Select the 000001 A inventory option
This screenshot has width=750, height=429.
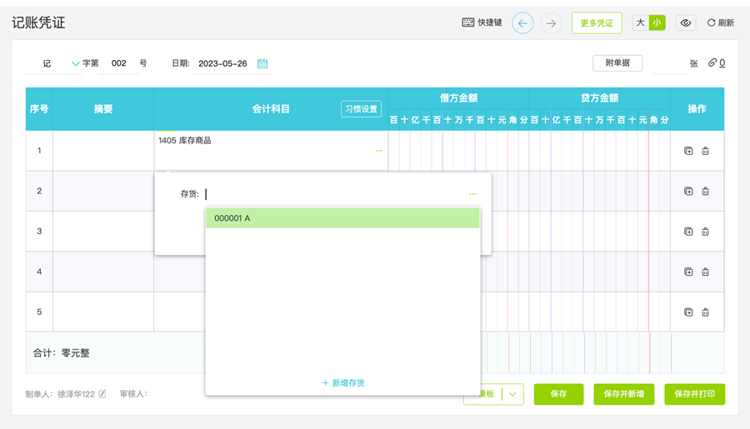[x=342, y=218]
